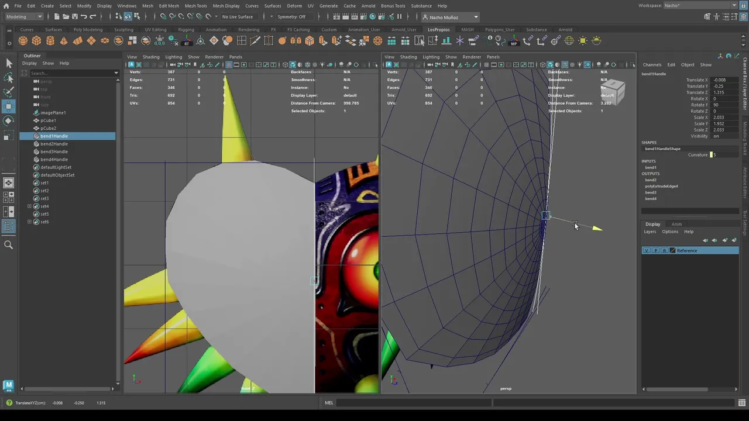Click the Curvature yellow slider field

tap(724, 155)
